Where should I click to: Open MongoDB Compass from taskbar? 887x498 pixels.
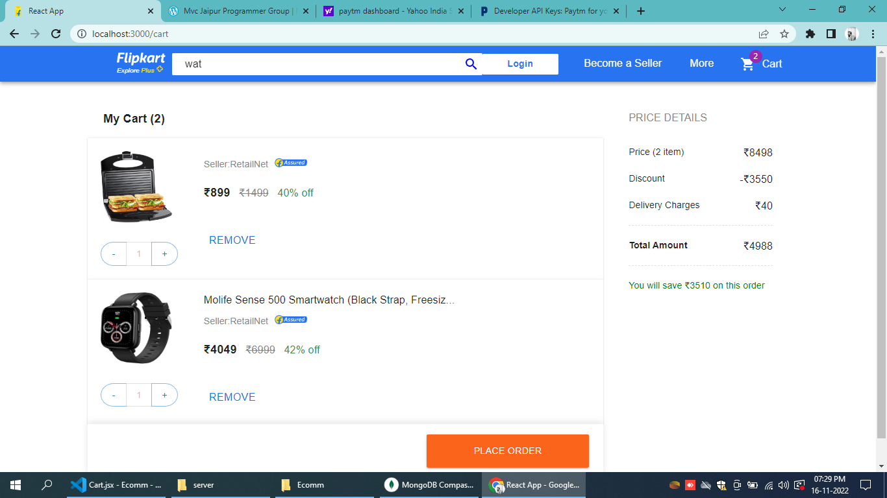click(x=429, y=484)
